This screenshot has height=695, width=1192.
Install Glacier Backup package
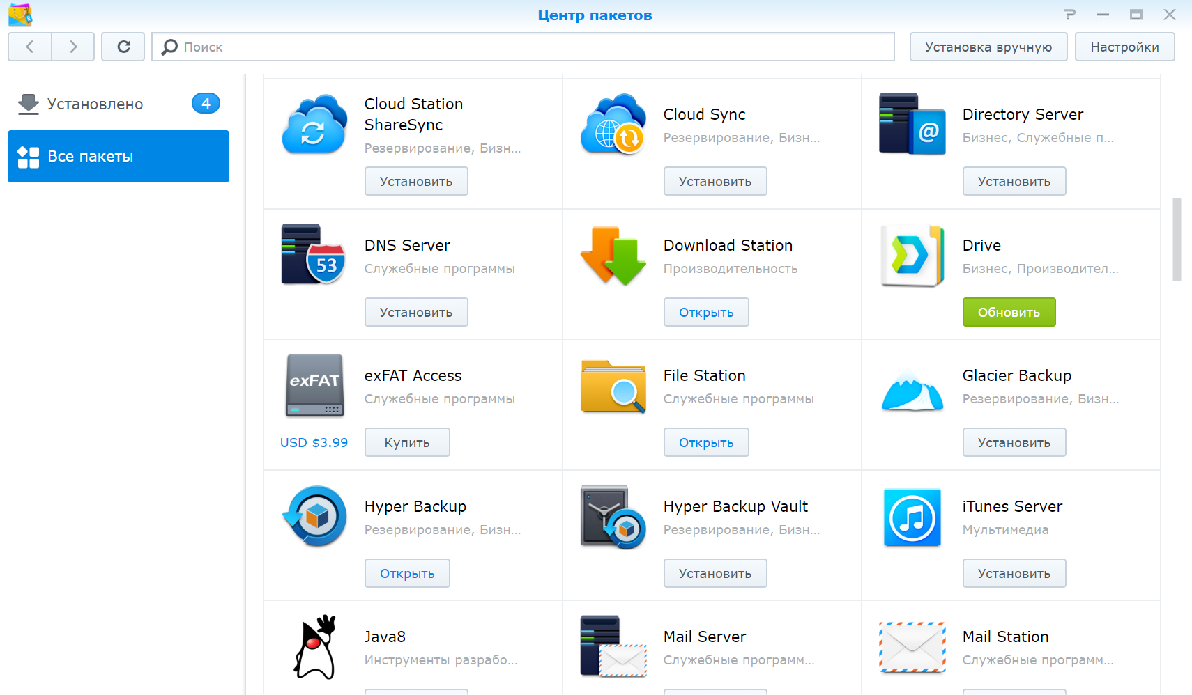tap(1014, 442)
